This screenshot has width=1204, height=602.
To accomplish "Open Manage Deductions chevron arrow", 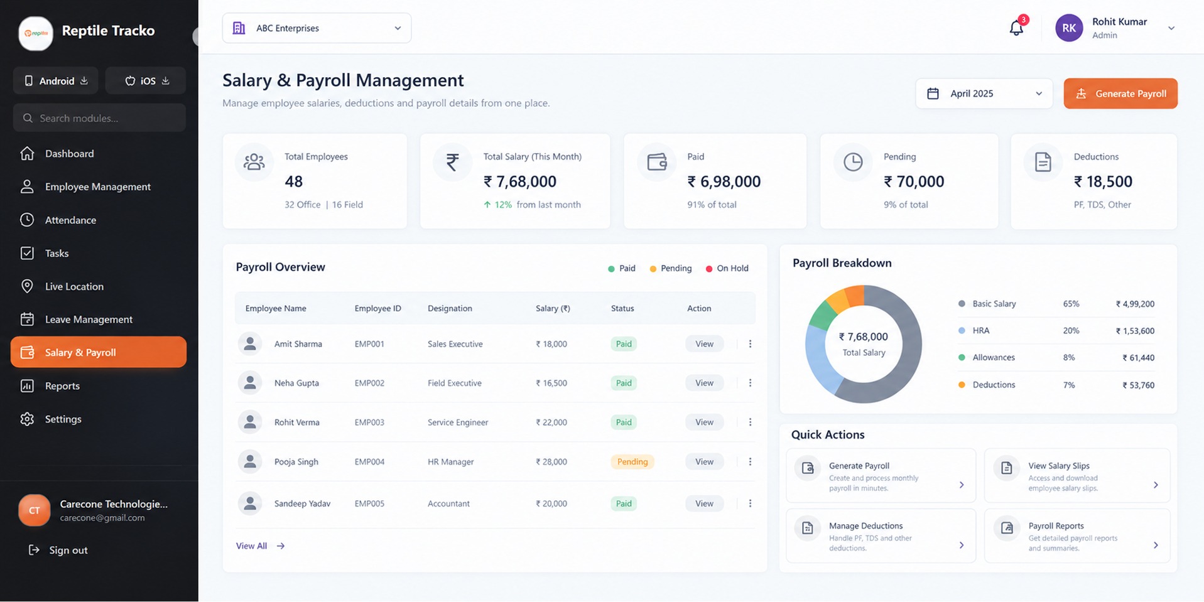I will [x=962, y=546].
